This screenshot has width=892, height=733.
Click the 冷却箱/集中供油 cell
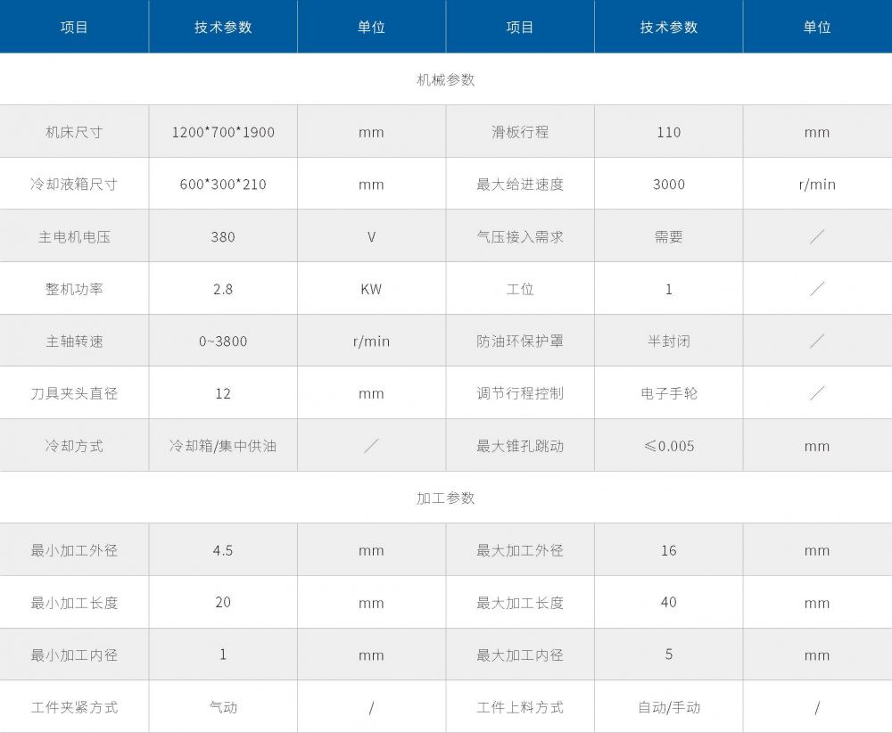pyautogui.click(x=223, y=446)
